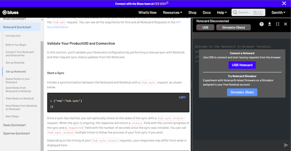291x151 pixels.
Task: Click the terminal command input area
Action: 238,145
